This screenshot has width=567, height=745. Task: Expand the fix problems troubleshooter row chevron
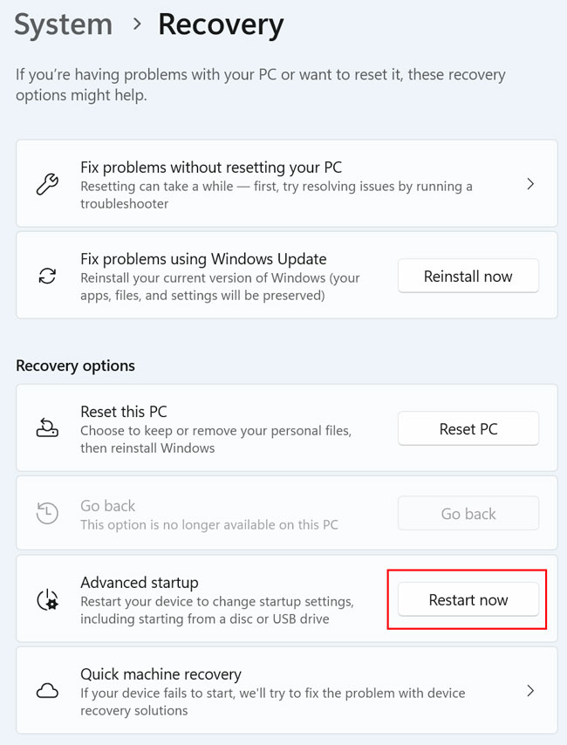530,184
